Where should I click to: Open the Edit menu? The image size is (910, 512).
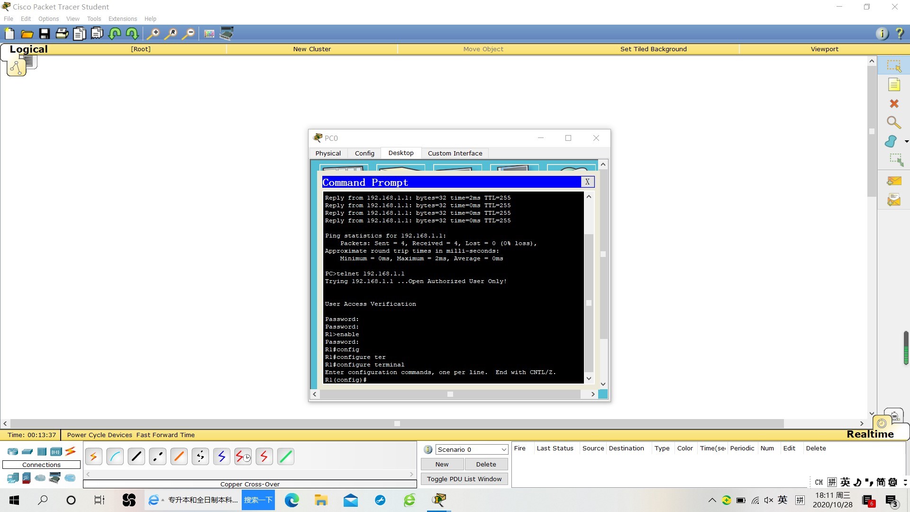pyautogui.click(x=26, y=18)
